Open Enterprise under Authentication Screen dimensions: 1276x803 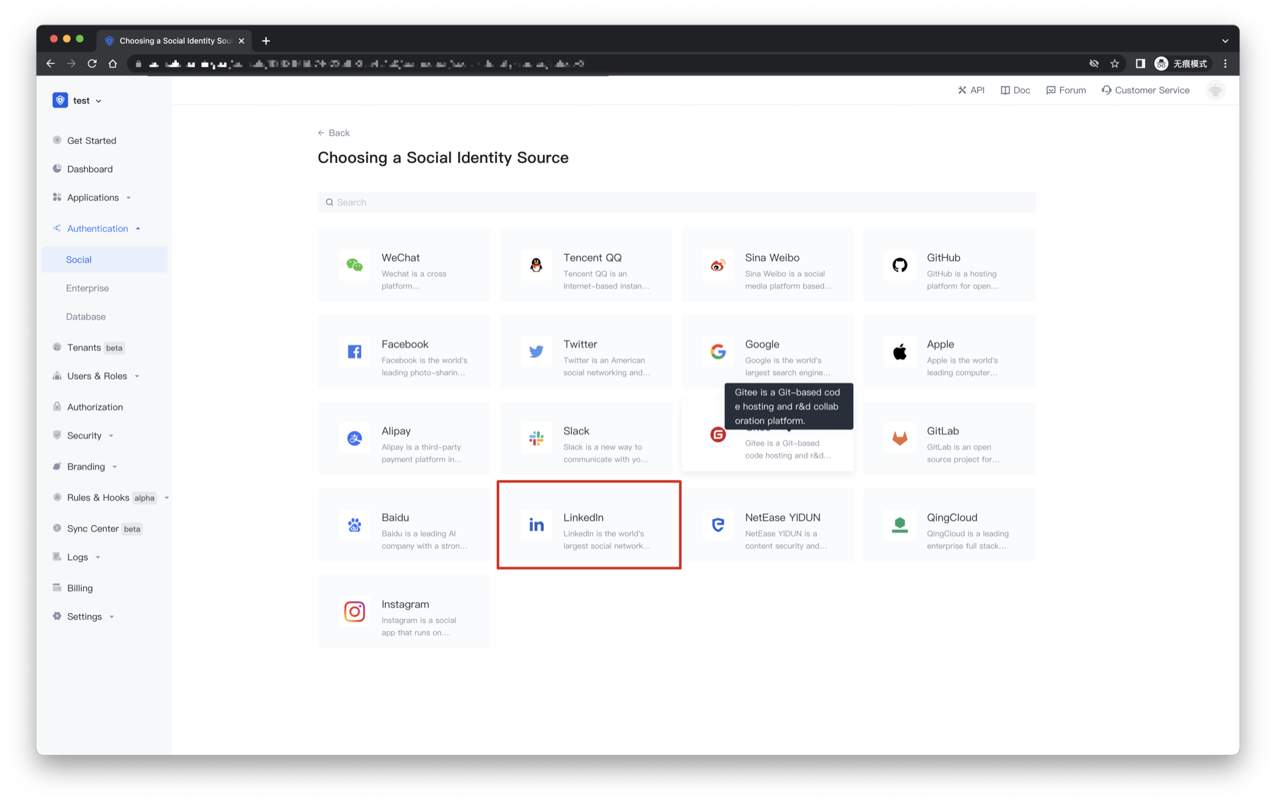pyautogui.click(x=87, y=288)
